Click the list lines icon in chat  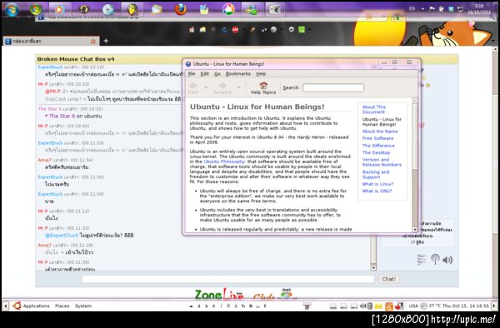(422, 260)
